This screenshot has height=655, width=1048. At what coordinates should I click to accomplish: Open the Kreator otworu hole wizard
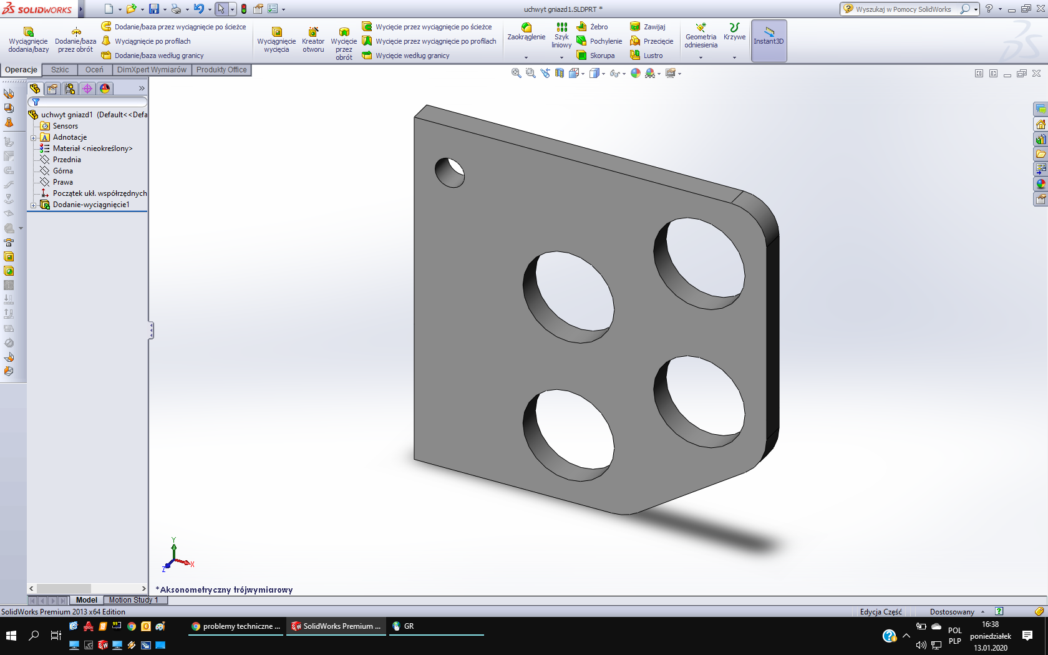click(x=313, y=40)
